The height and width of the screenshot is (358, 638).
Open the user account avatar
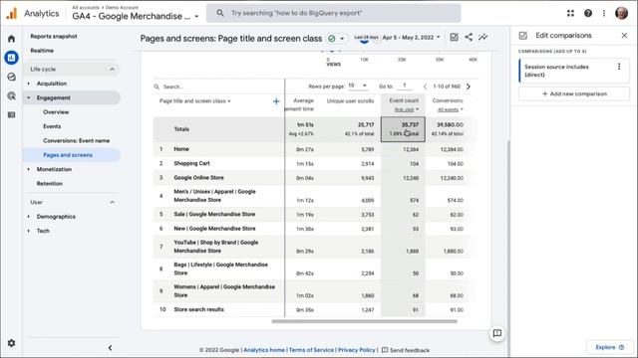point(621,13)
